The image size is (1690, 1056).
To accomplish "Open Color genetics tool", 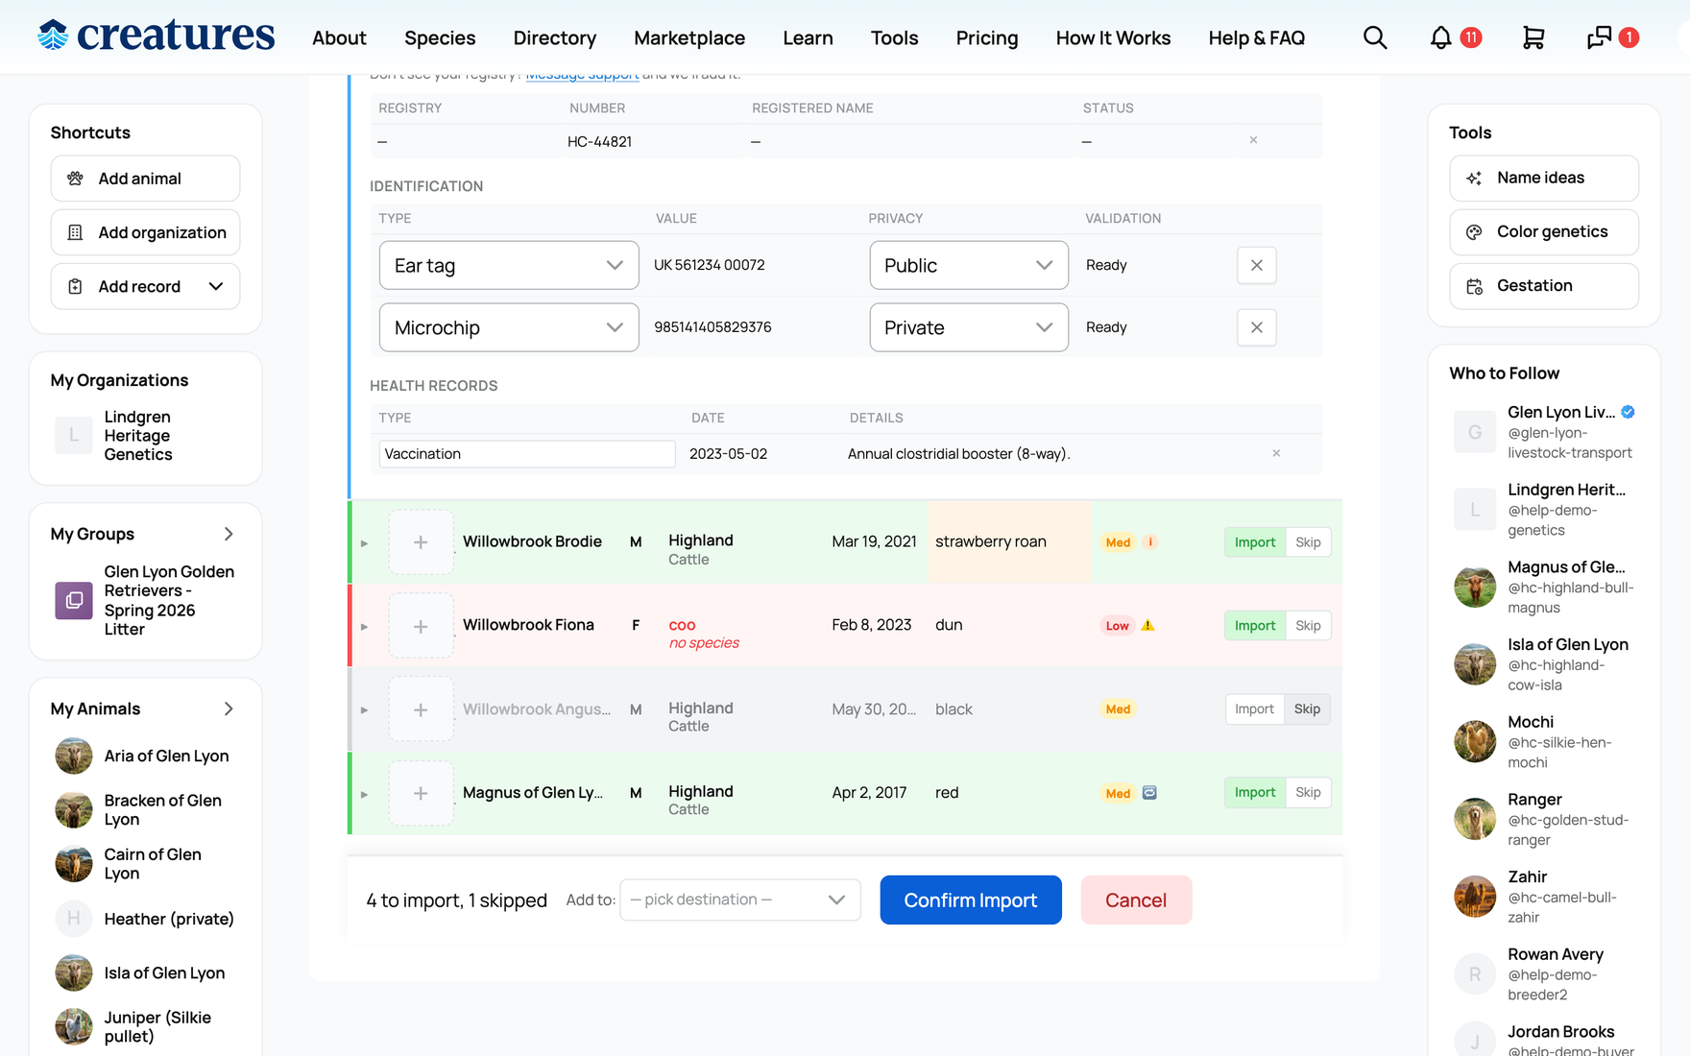I will [1544, 231].
